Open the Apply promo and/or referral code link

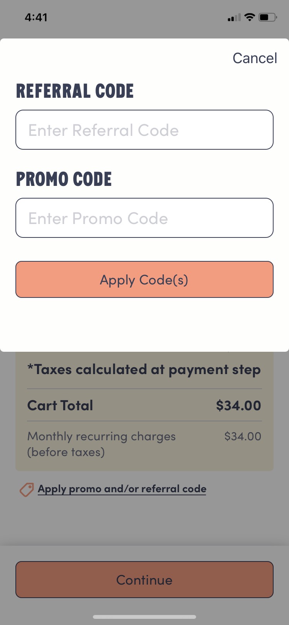point(122,489)
